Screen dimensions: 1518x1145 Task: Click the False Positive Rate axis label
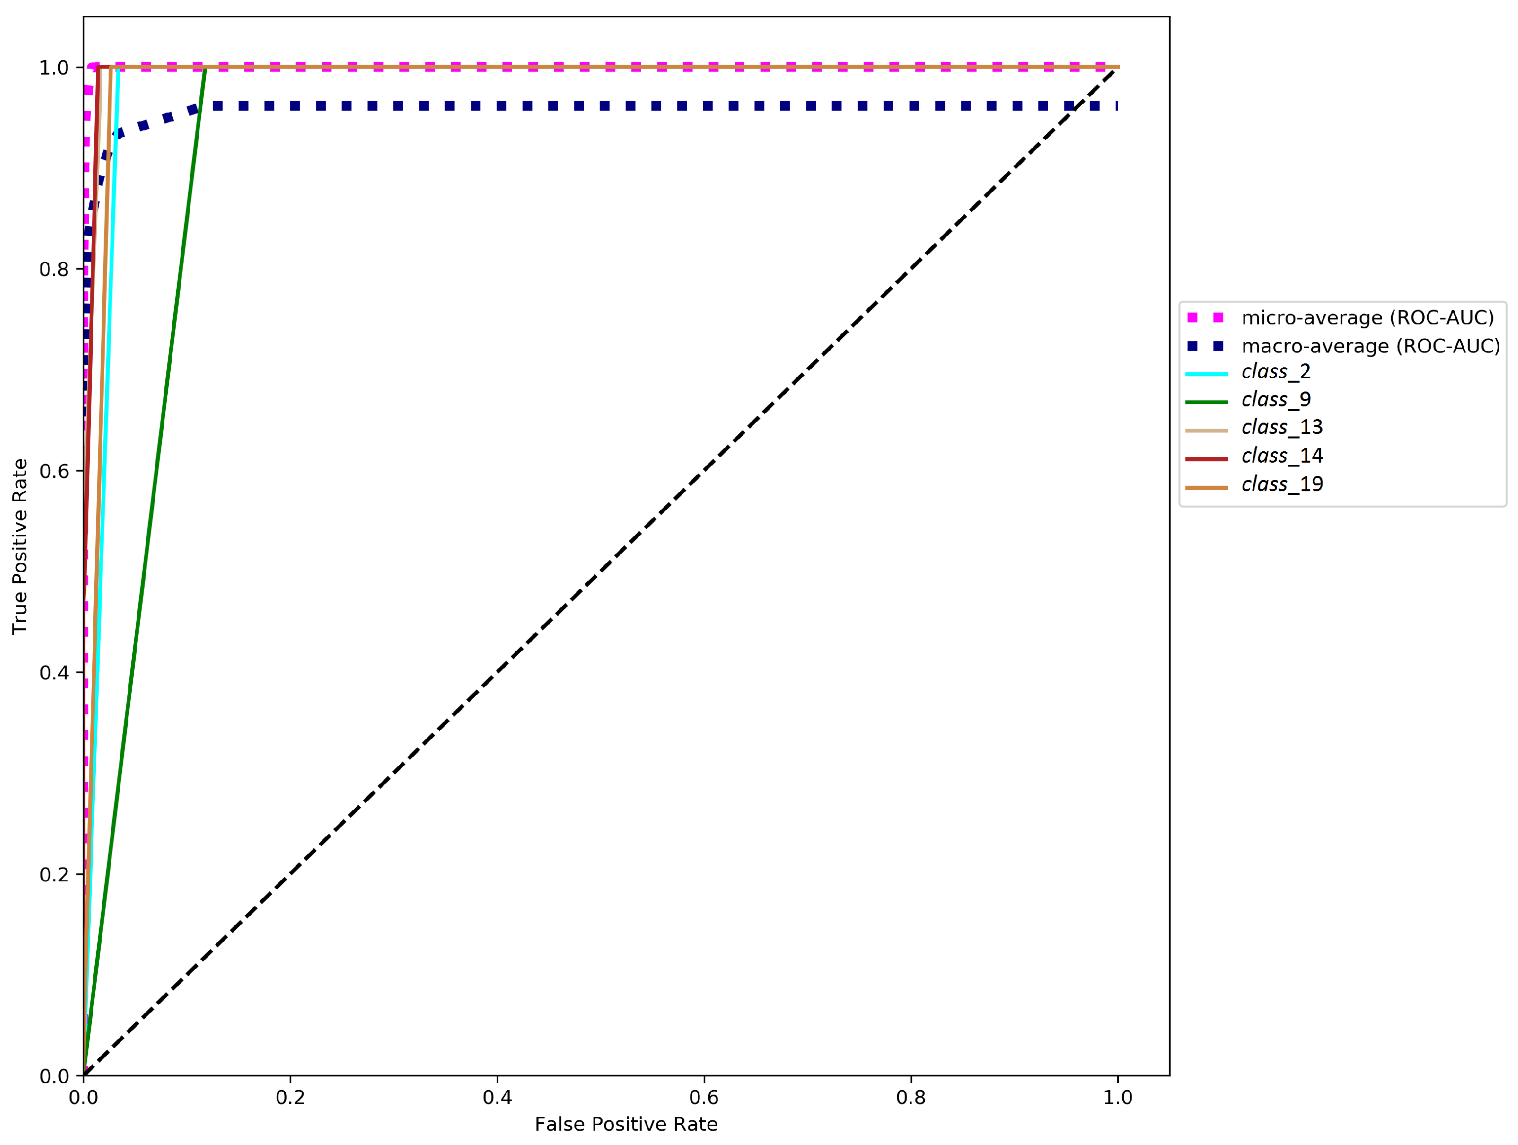coord(626,1124)
